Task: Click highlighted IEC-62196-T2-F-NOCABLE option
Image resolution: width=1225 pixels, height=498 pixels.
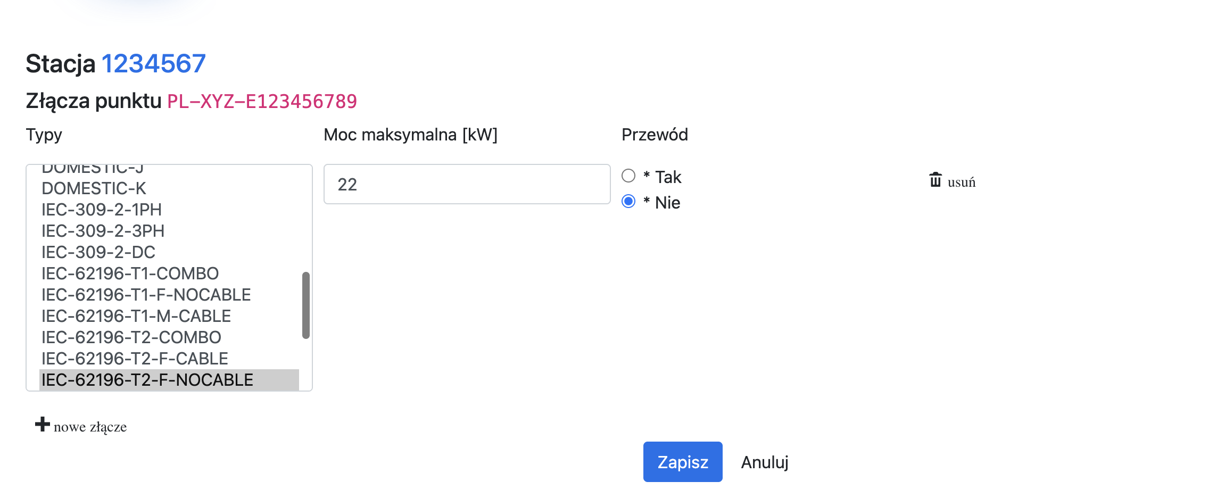Action: click(x=147, y=380)
